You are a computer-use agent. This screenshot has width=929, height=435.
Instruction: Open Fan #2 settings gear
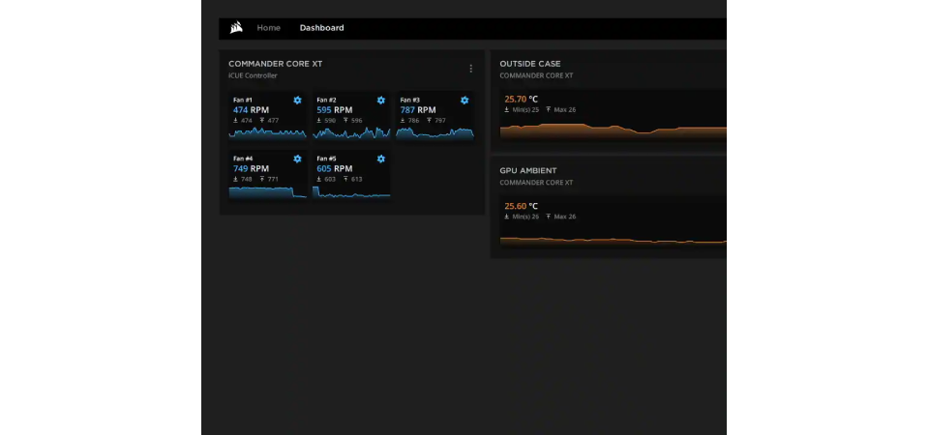380,101
